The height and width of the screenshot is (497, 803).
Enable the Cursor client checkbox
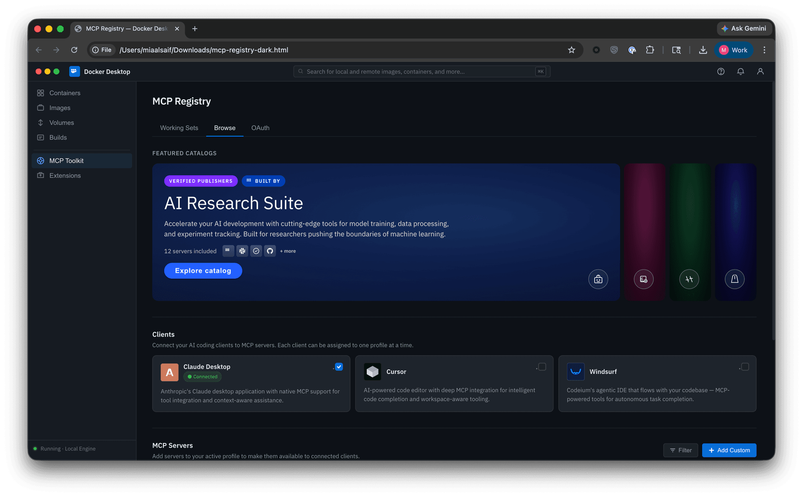point(542,367)
